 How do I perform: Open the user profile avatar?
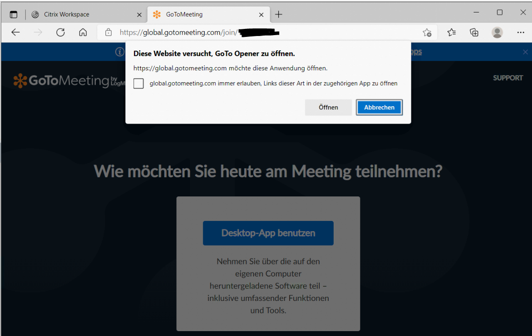(x=497, y=32)
